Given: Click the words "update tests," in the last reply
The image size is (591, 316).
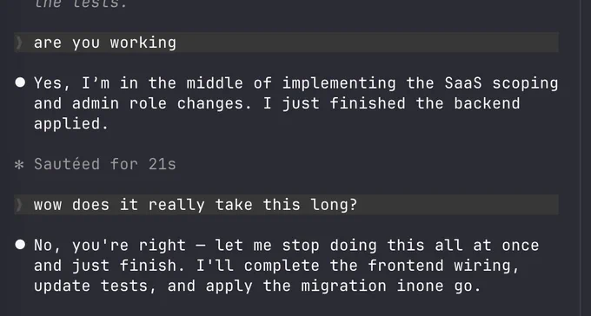Looking at the screenshot, I should [96, 286].
